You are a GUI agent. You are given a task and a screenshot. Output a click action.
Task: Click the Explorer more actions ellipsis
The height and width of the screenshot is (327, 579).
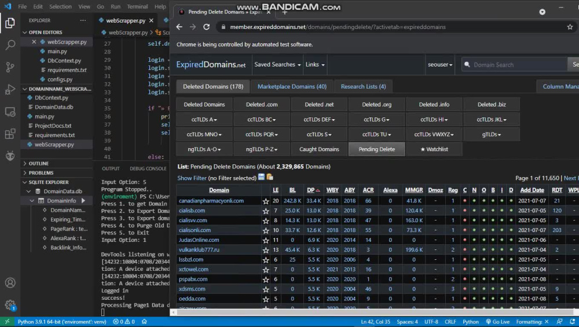click(x=83, y=20)
